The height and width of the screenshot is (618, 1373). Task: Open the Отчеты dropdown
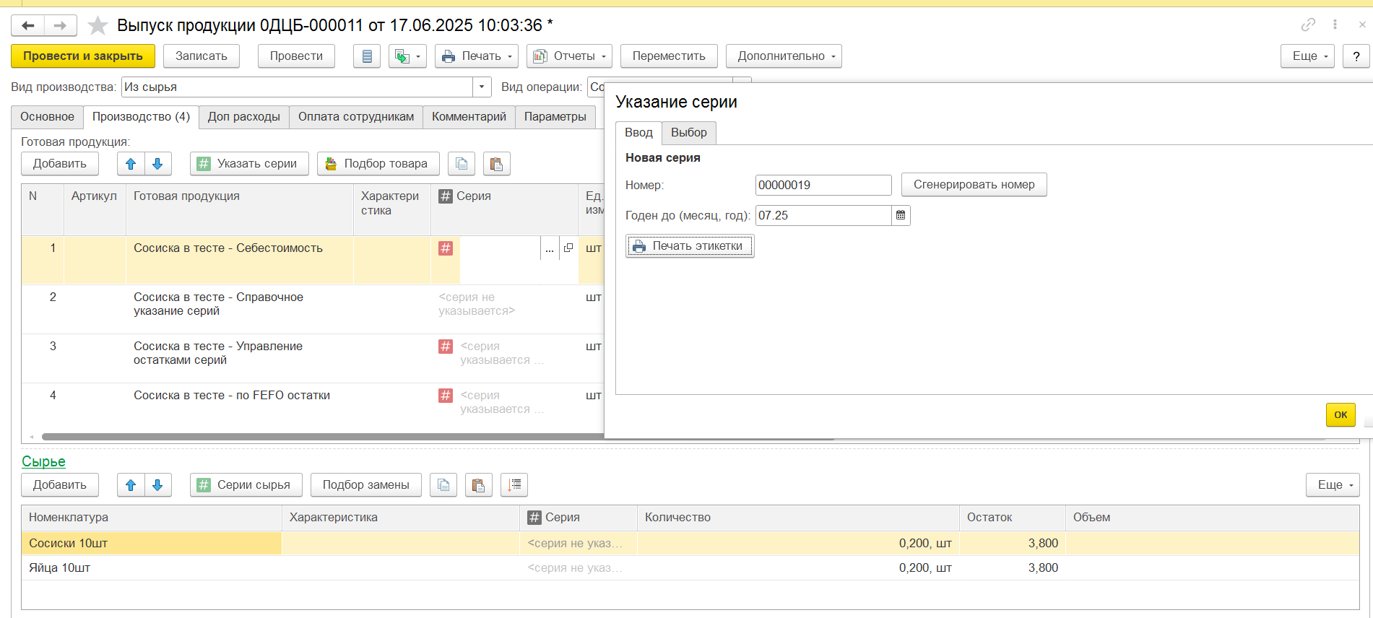click(x=569, y=56)
